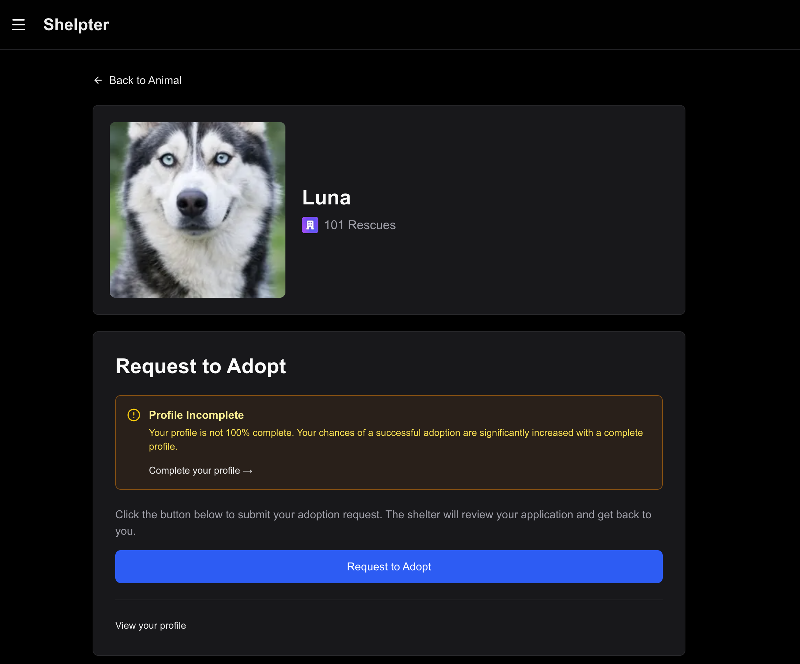This screenshot has height=664, width=800.
Task: Click View your profile
Action: [x=150, y=625]
